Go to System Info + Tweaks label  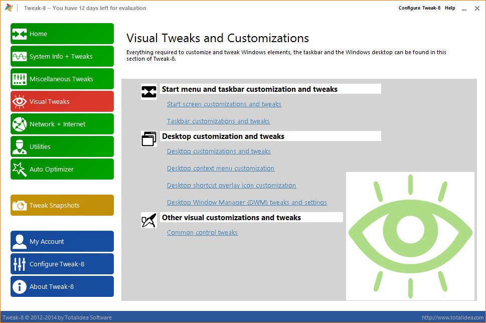click(x=61, y=56)
